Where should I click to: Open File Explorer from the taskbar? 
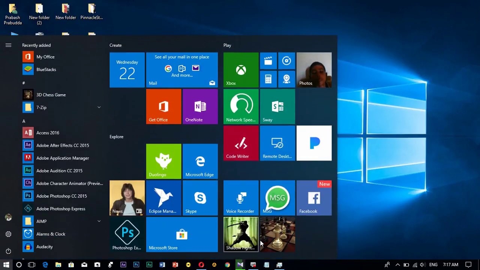tap(58, 265)
